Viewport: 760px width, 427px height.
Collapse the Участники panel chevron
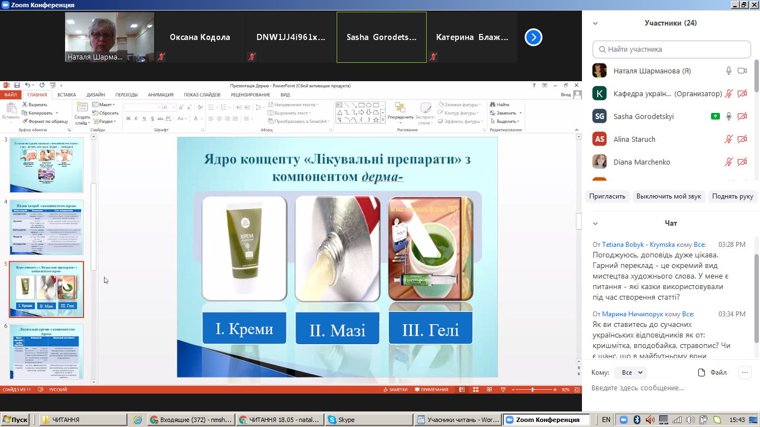point(595,23)
